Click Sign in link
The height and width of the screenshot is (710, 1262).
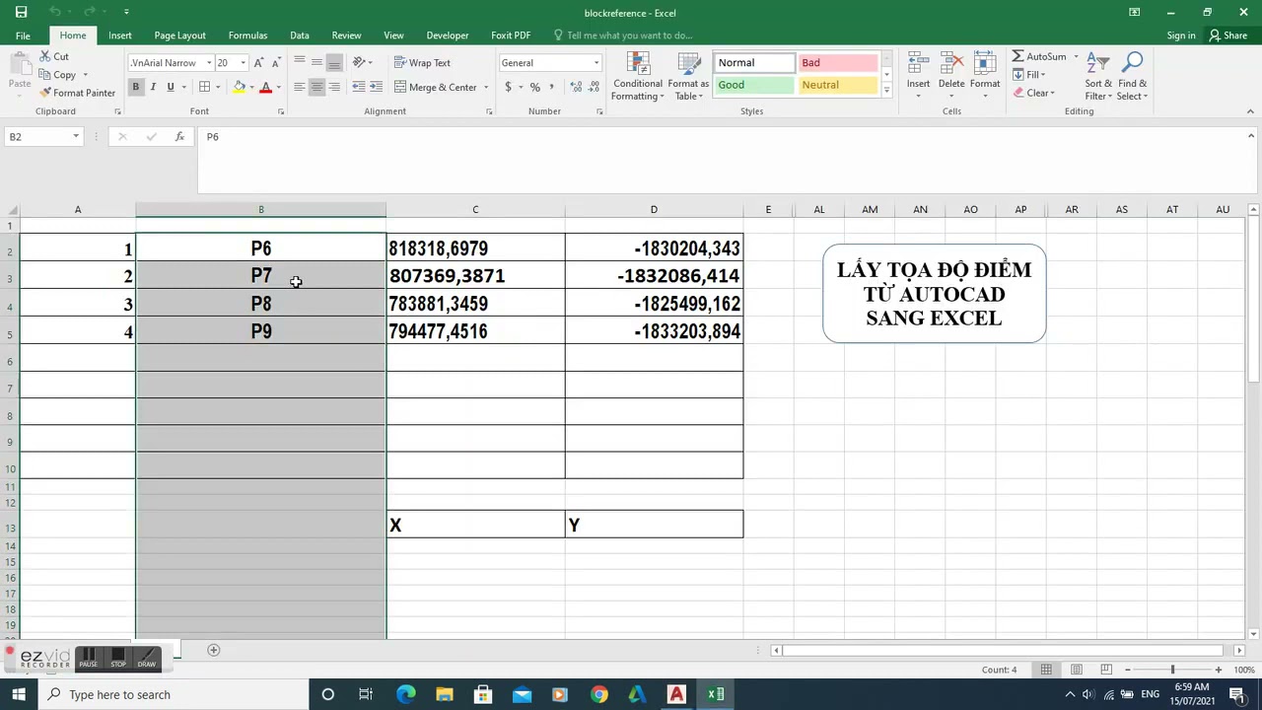pos(1181,35)
